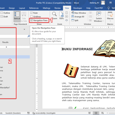The width and height of the screenshot is (115, 115).
Task: Open the Review ribbon tab
Action: (x=58, y=8)
